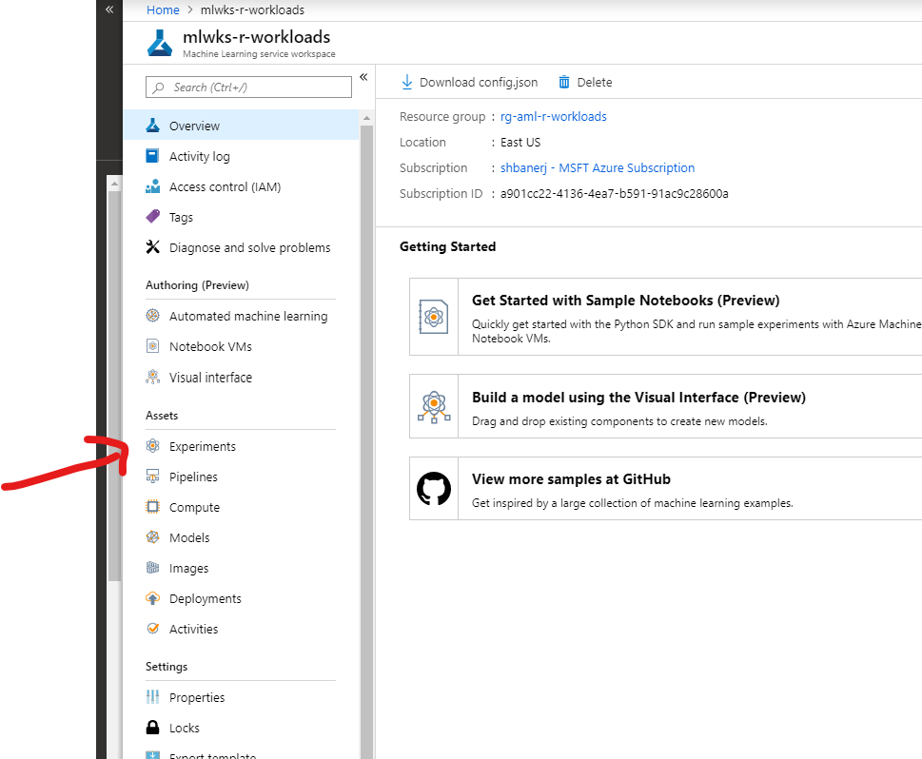The image size is (922, 759).
Task: Click the Machine Learning workspace logo
Action: pos(160,43)
